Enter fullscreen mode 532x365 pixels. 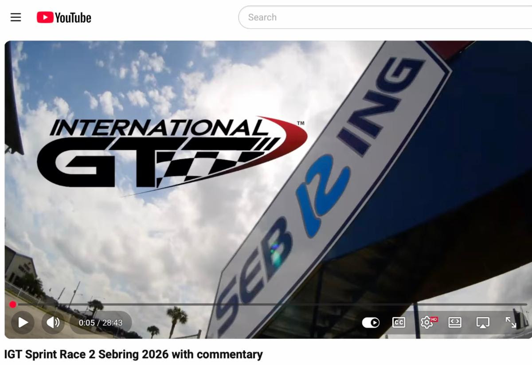pyautogui.click(x=511, y=322)
